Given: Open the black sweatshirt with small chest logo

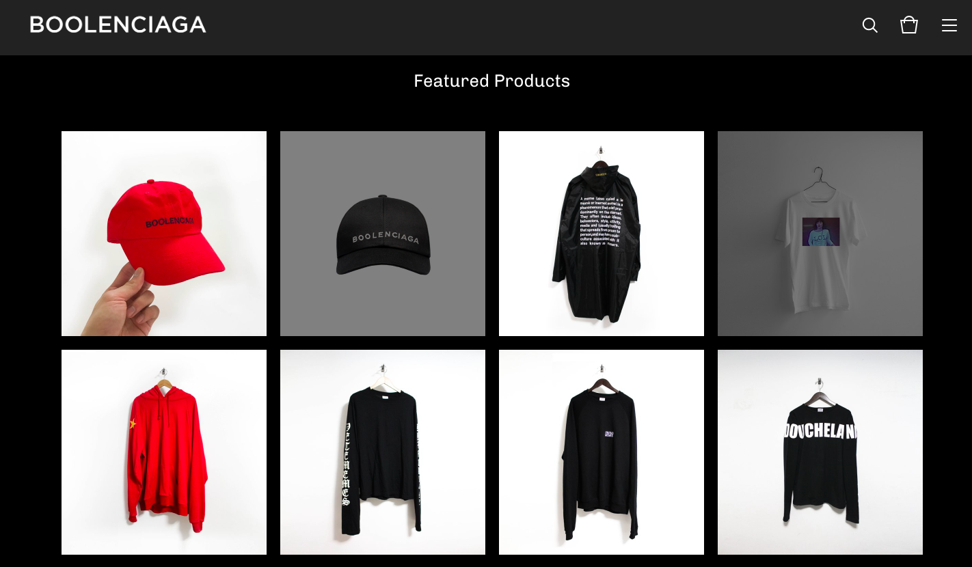Looking at the screenshot, I should tap(602, 452).
